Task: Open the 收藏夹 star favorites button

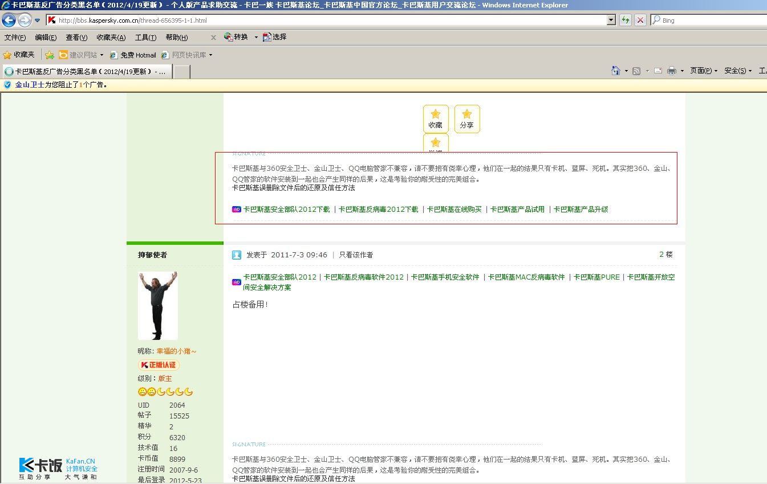Action: click(19, 55)
